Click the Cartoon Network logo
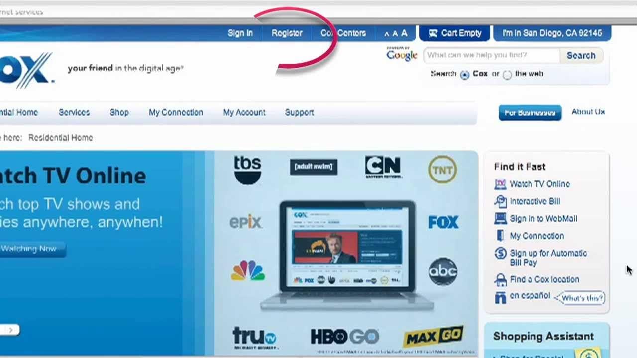 (x=383, y=167)
